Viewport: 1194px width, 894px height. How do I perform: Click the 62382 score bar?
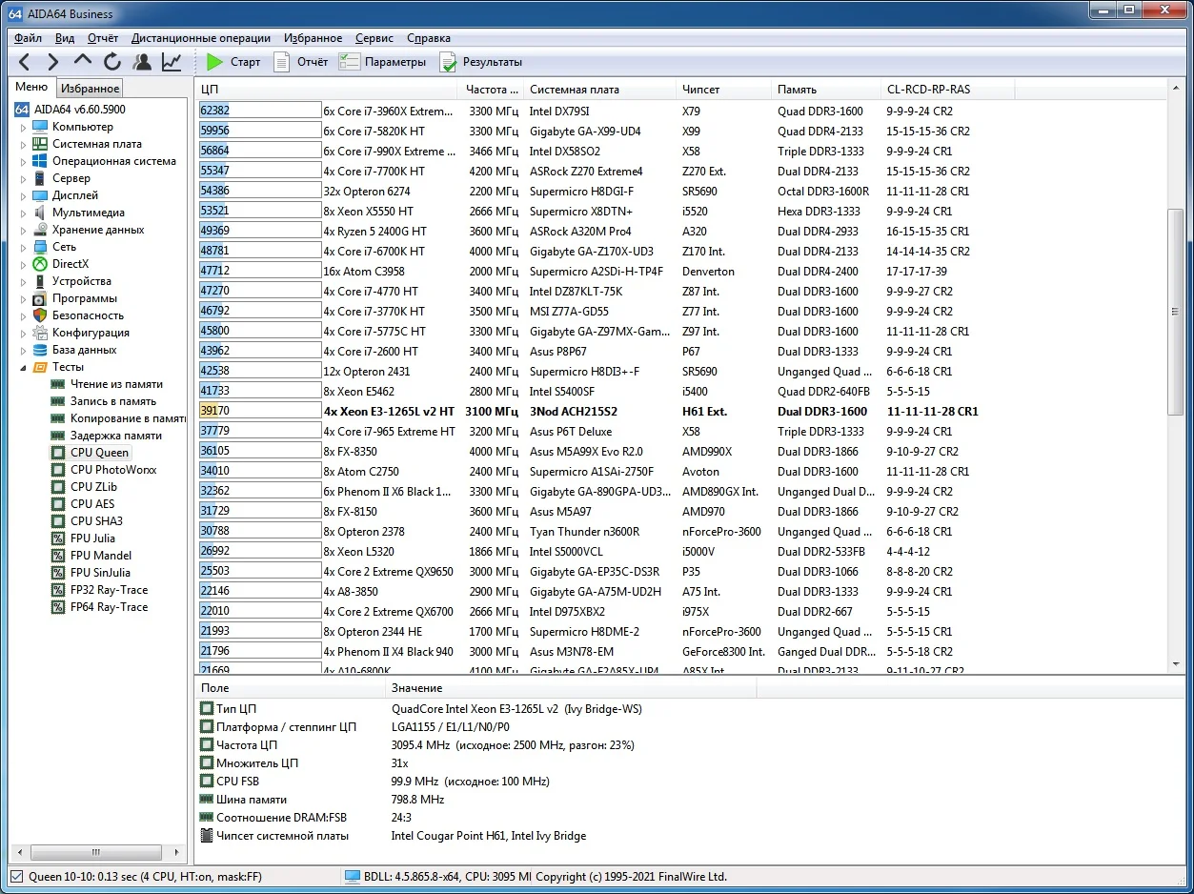260,111
